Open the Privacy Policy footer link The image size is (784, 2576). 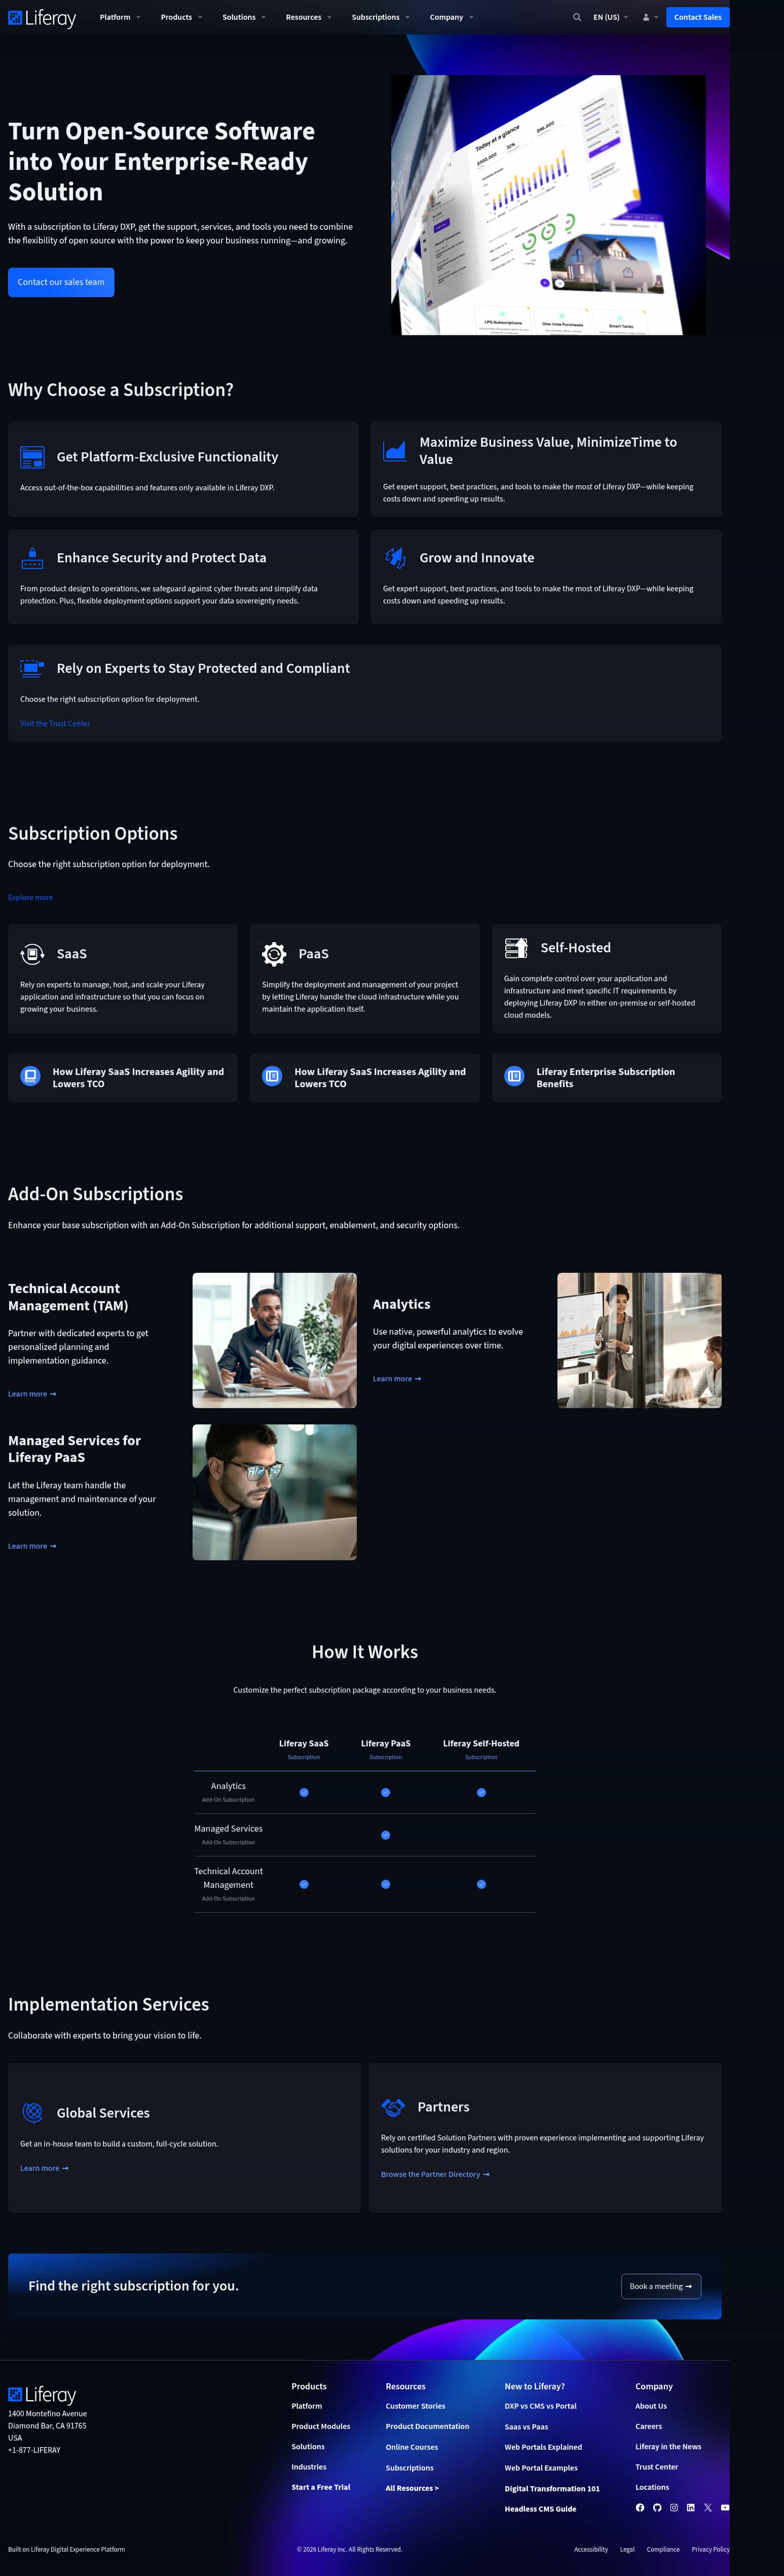click(711, 2549)
